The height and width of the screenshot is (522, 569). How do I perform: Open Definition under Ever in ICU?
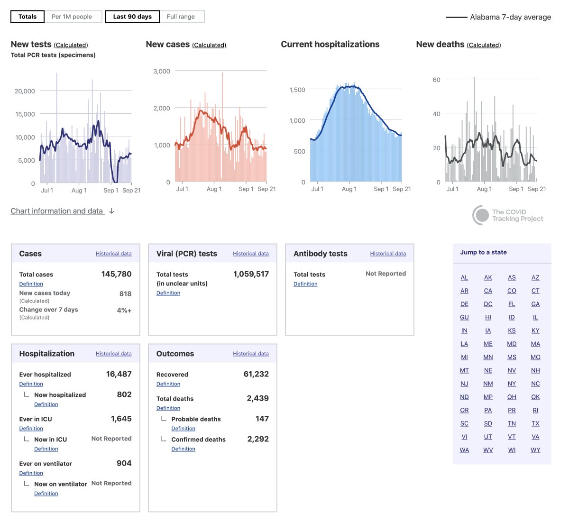[31, 429]
